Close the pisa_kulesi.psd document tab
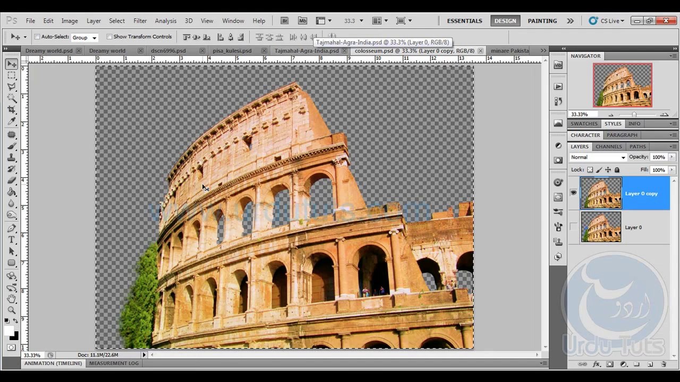The width and height of the screenshot is (680, 382). [x=263, y=50]
